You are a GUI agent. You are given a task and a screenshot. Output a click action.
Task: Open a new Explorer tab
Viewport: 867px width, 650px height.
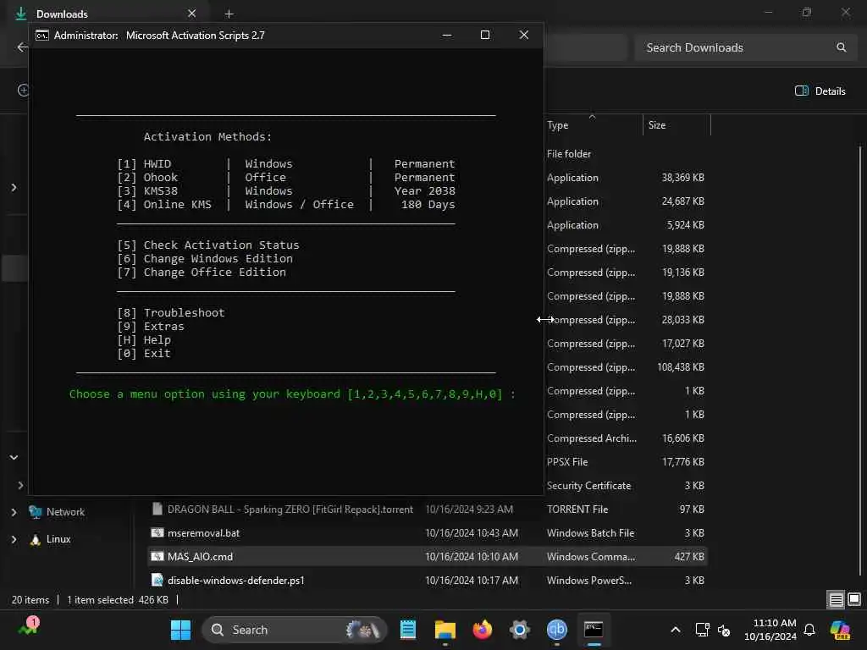(x=229, y=14)
